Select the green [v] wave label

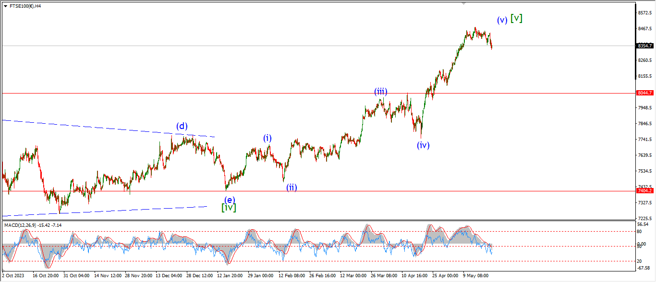tap(517, 18)
